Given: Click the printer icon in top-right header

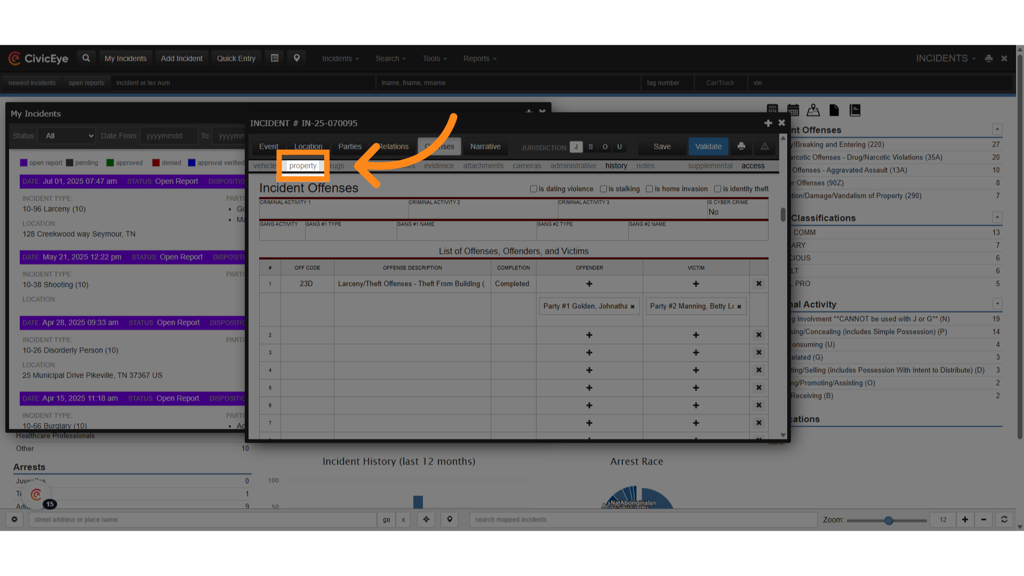Looking at the screenshot, I should pyautogui.click(x=988, y=59).
